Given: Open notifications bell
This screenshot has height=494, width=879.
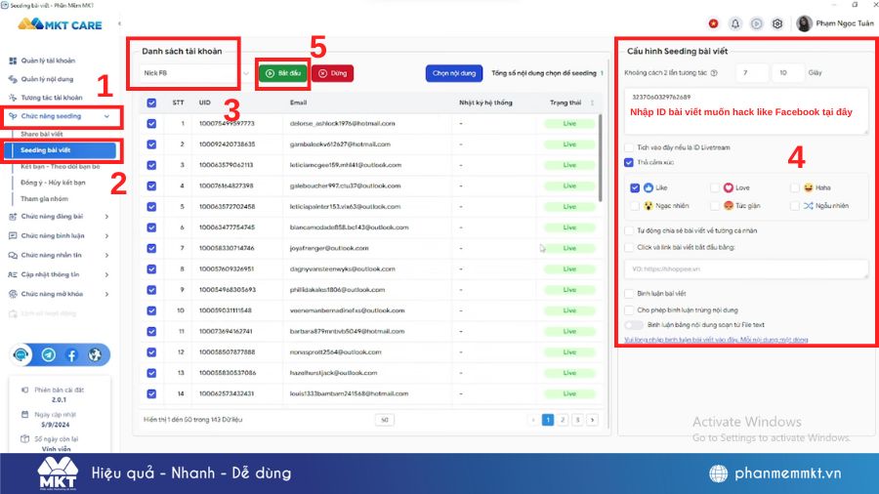Looking at the screenshot, I should click(734, 23).
